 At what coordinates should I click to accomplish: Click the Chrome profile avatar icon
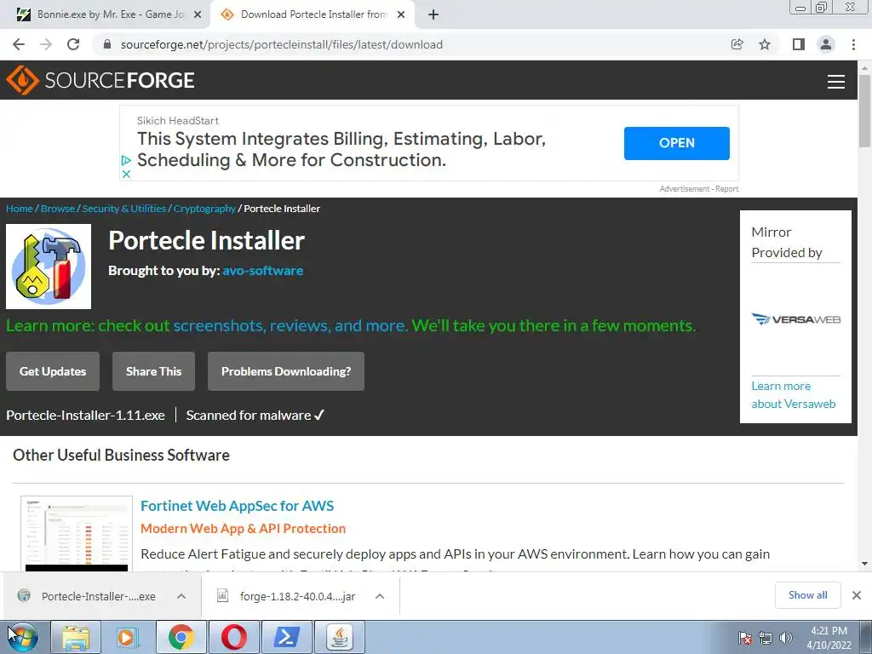[x=826, y=44]
